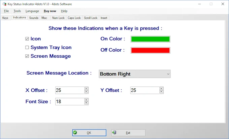Switch to the Keys tab

(x=5, y=18)
